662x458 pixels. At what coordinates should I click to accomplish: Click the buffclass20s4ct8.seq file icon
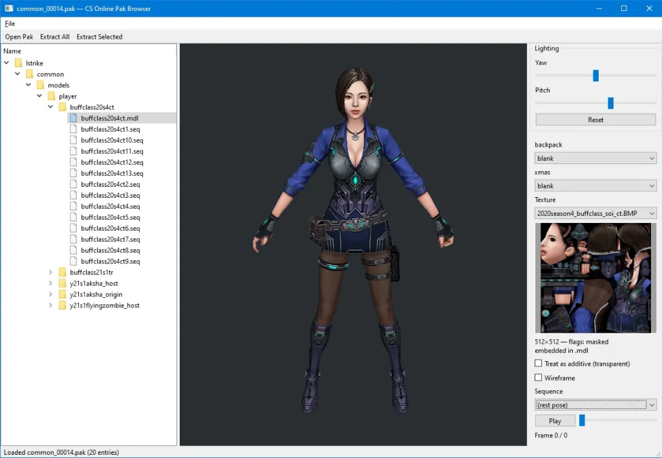click(73, 250)
